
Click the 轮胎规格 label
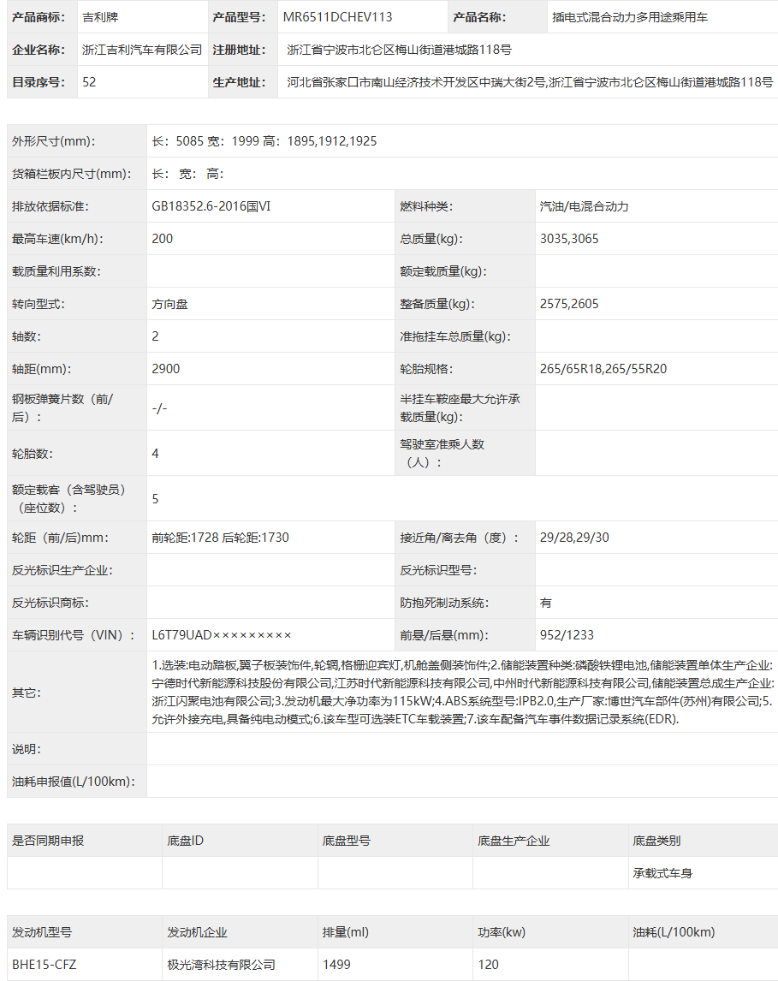pos(426,369)
